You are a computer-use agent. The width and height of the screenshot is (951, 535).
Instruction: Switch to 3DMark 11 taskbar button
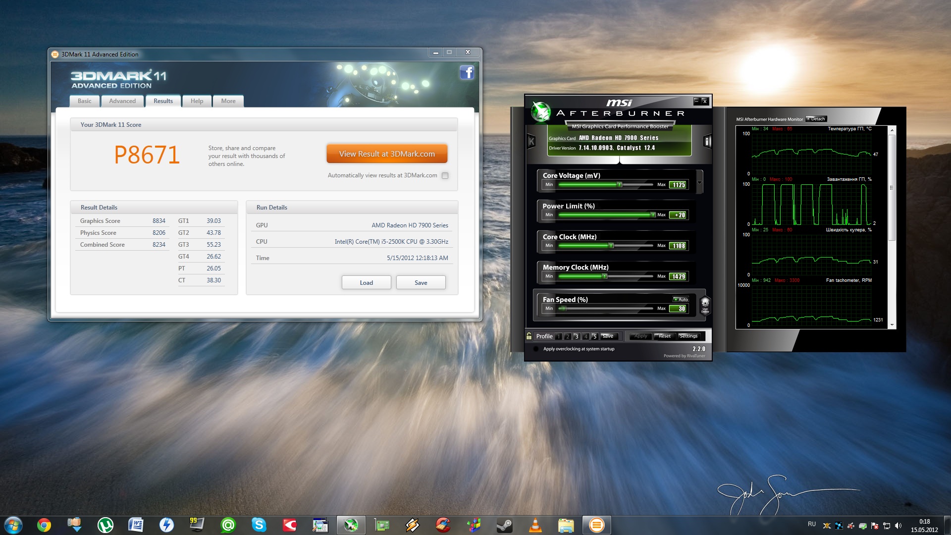[x=596, y=525]
